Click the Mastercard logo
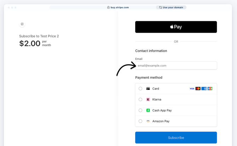The height and width of the screenshot is (146, 237). tap(198, 89)
